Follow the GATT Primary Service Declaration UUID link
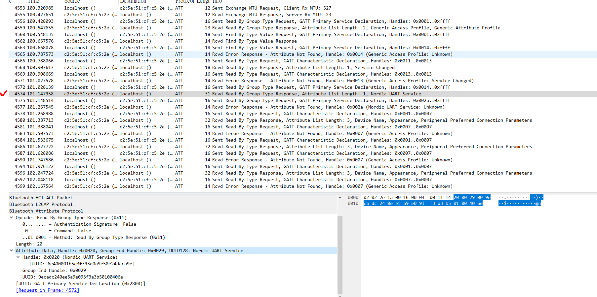Screen dimensions: 597x297 pos(81,283)
